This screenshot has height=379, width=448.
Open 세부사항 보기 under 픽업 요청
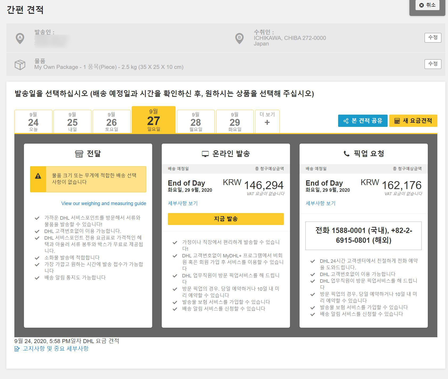coord(321,203)
